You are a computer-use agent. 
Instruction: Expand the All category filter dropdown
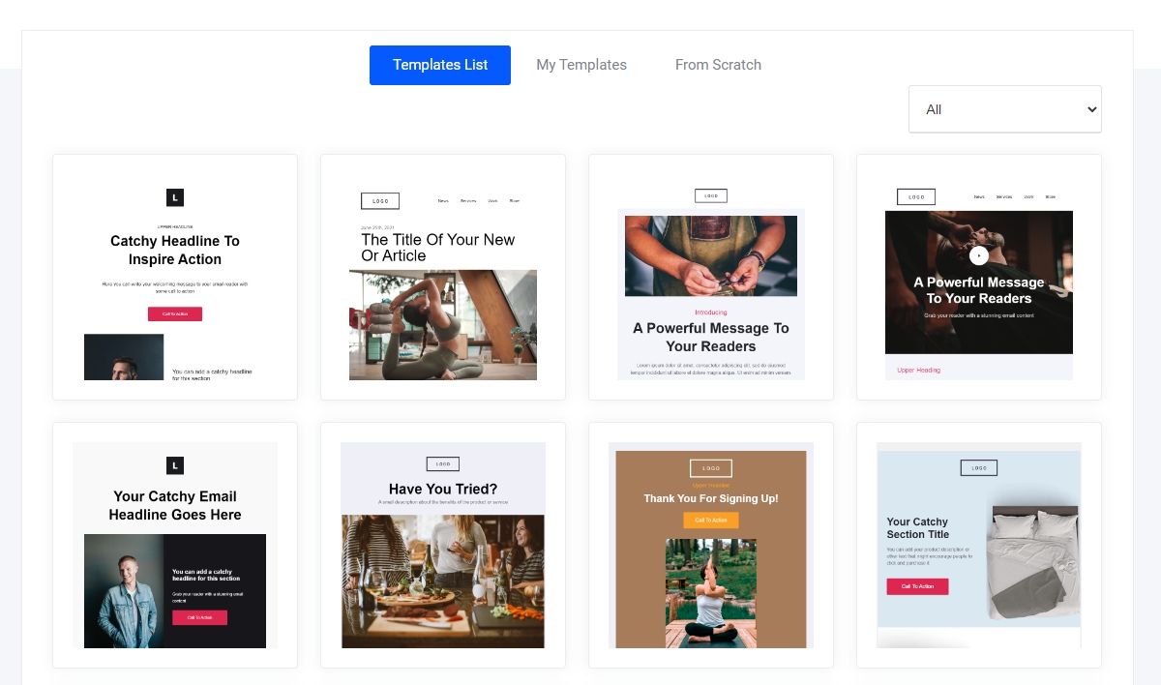coord(1004,109)
